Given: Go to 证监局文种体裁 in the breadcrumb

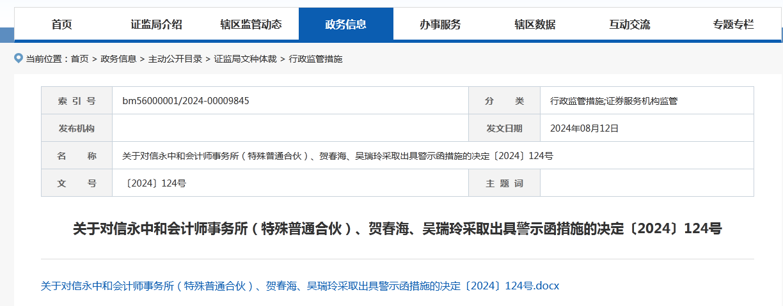Looking at the screenshot, I should 246,59.
